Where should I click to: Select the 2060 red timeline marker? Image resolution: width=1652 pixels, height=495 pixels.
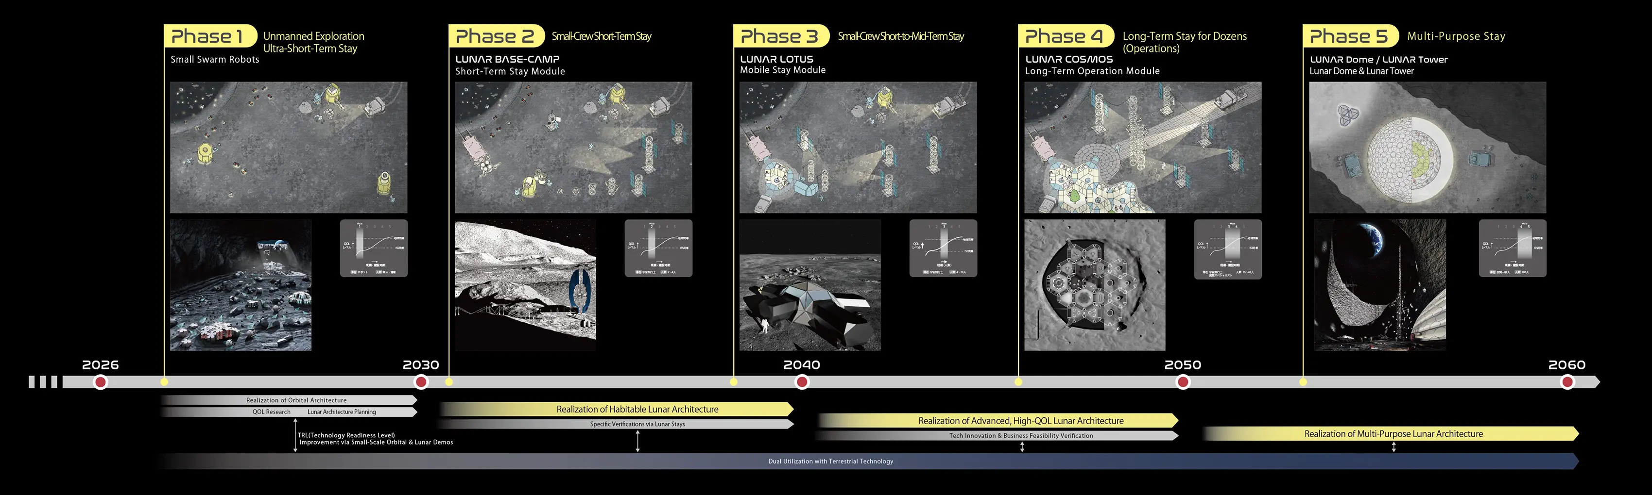1567,382
